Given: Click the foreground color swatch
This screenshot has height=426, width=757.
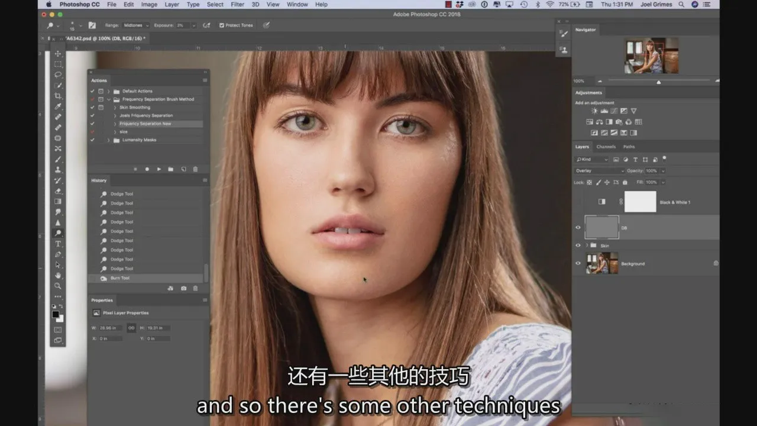Looking at the screenshot, I should 56,314.
